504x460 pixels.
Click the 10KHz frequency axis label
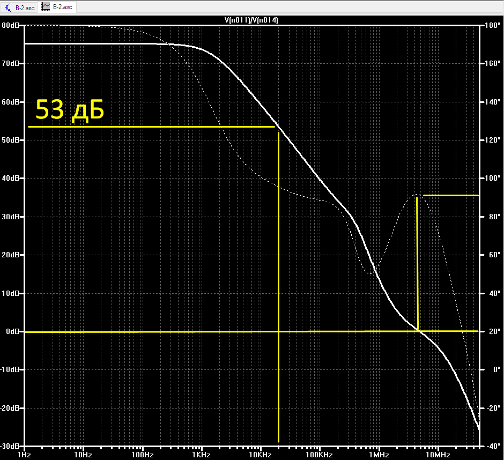[261, 455]
